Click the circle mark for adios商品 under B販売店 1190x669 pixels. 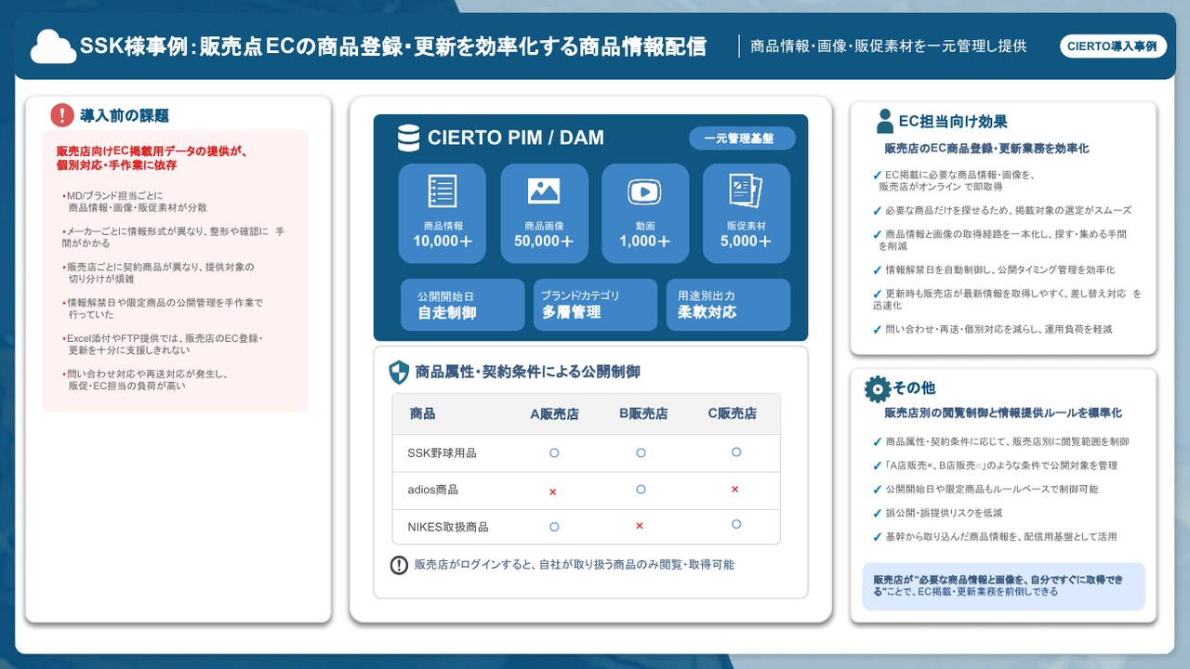tap(641, 490)
